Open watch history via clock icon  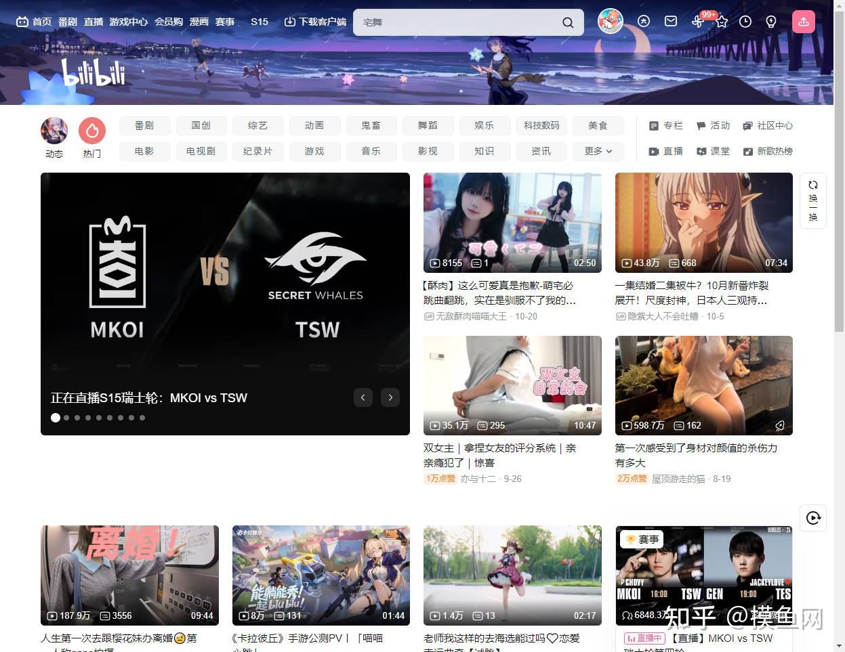click(x=745, y=21)
